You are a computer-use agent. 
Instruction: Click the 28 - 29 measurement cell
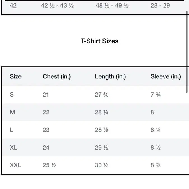point(160,5)
